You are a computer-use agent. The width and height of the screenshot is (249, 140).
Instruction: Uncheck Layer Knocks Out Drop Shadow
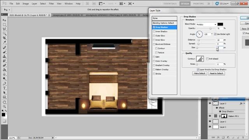coord(198,70)
